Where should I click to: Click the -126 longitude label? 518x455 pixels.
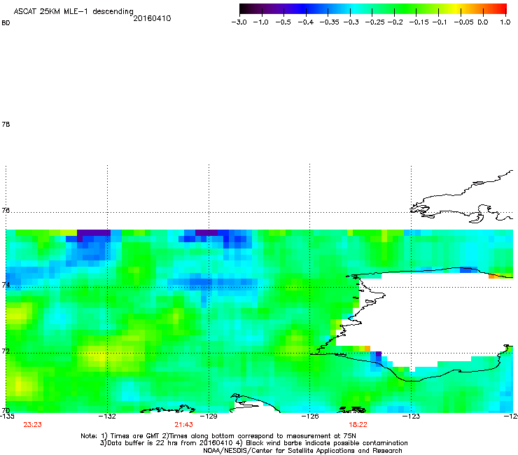point(310,416)
